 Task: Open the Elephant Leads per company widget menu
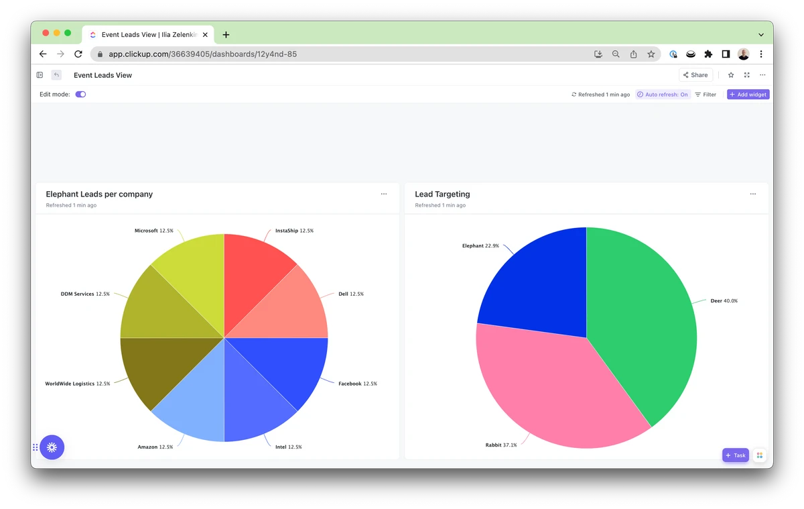pos(384,194)
